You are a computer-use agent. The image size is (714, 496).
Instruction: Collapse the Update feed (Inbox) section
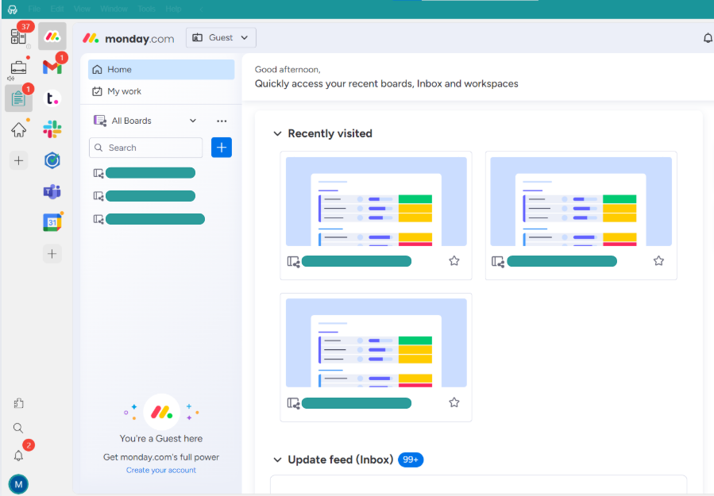pos(277,459)
